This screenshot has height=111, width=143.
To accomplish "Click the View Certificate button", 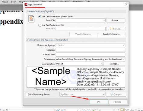I will [x=83, y=34].
